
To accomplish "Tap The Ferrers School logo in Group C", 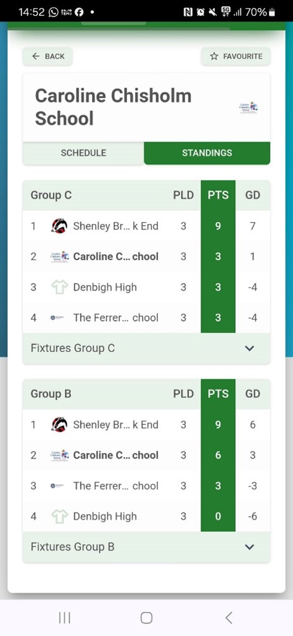I will pyautogui.click(x=57, y=318).
